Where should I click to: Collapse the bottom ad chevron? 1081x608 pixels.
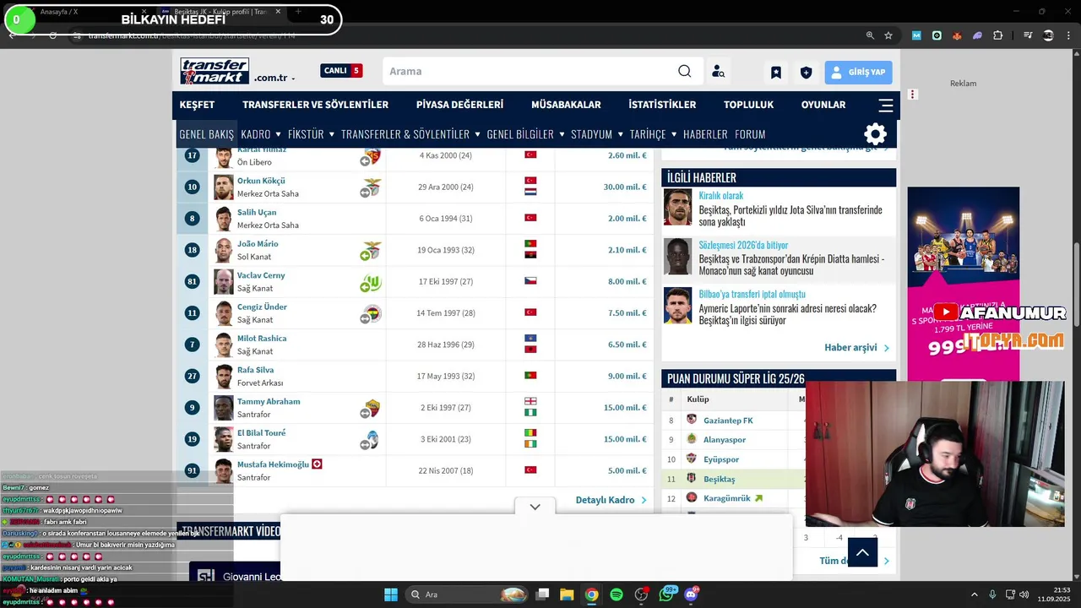coord(535,507)
